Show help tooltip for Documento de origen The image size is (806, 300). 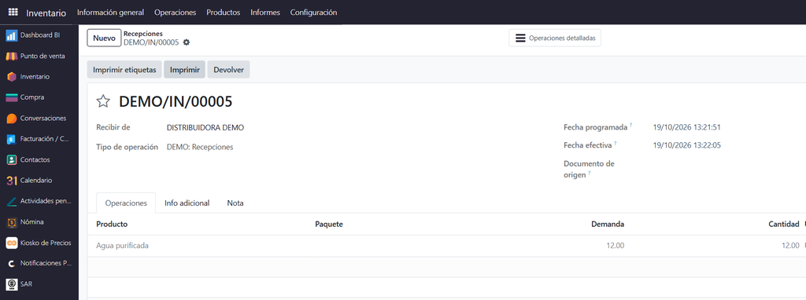[x=590, y=174]
